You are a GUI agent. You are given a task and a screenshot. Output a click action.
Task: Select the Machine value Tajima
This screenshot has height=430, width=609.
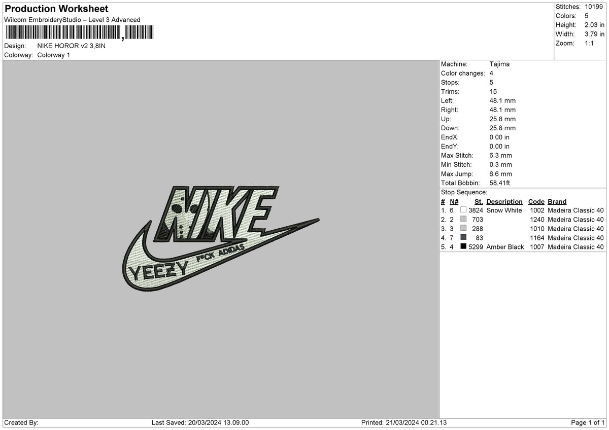click(499, 64)
